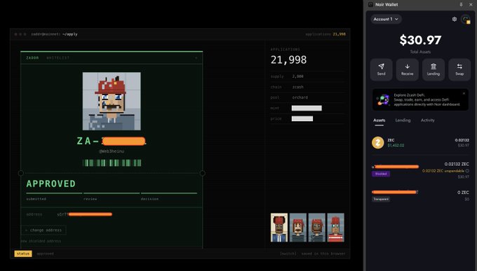
Task: Switch to the Lending tab
Action: click(x=403, y=120)
